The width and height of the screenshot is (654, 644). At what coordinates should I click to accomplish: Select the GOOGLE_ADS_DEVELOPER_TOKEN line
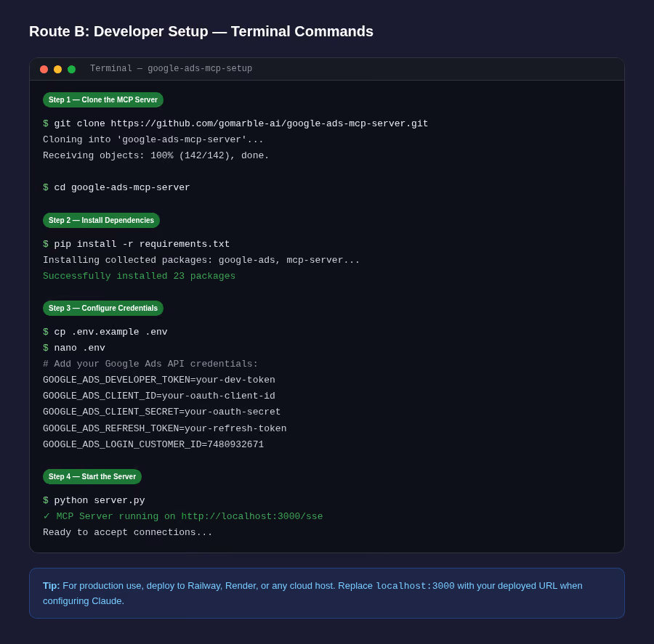(159, 380)
